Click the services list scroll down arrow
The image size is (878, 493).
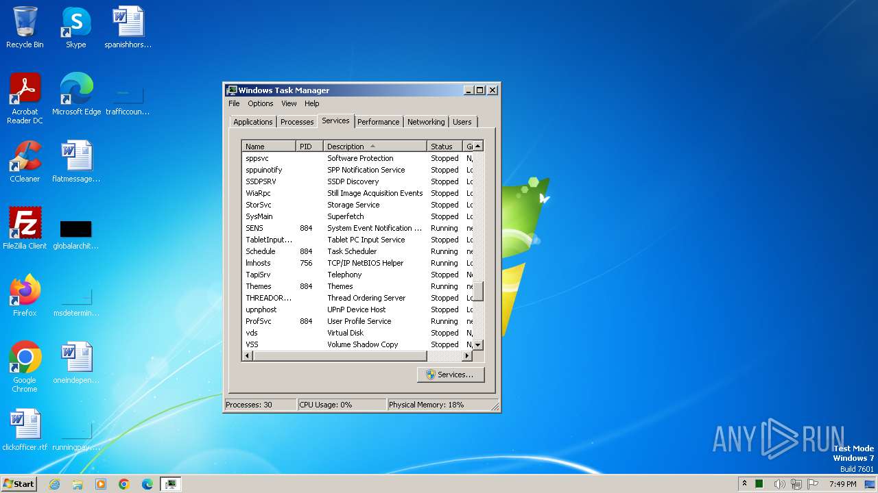pyautogui.click(x=478, y=345)
